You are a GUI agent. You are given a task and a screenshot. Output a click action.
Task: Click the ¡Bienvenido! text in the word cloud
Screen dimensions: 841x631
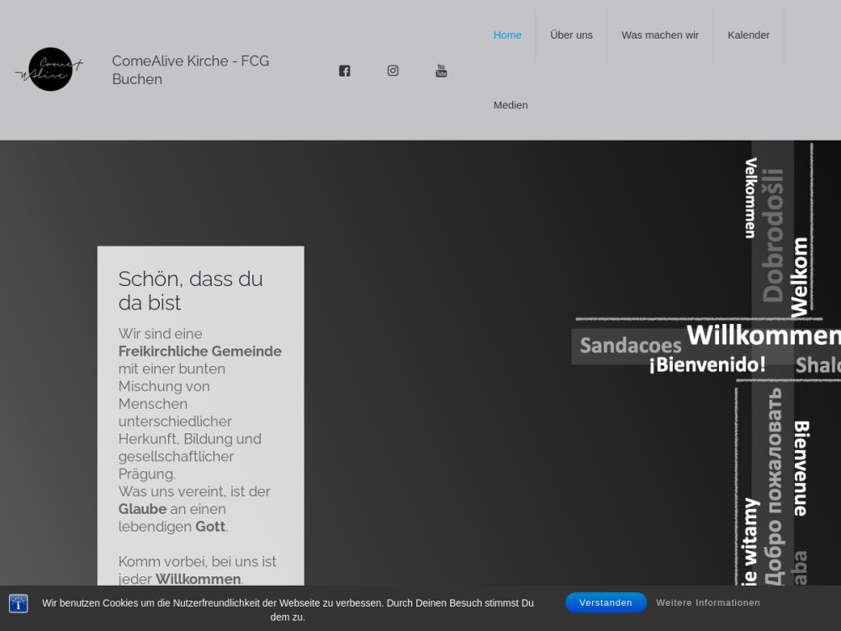707,364
